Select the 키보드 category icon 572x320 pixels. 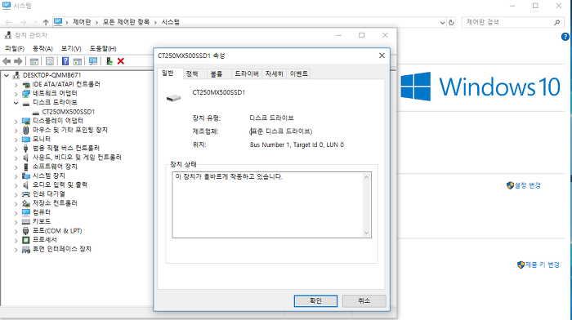(26, 221)
